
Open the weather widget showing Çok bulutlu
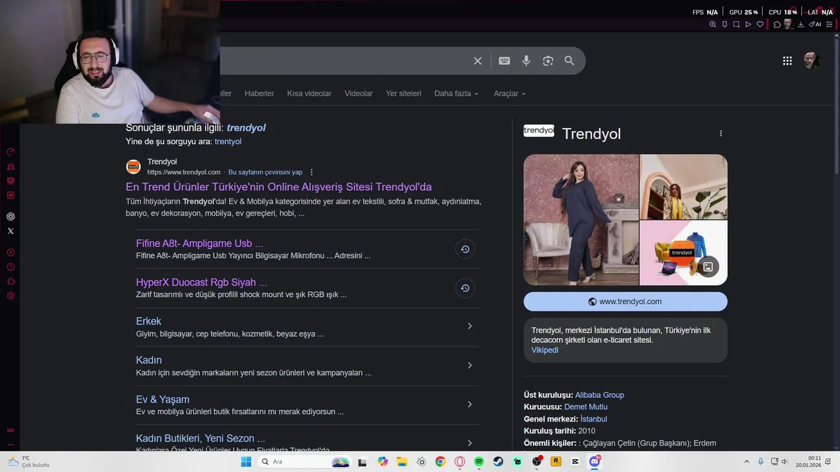(x=29, y=462)
